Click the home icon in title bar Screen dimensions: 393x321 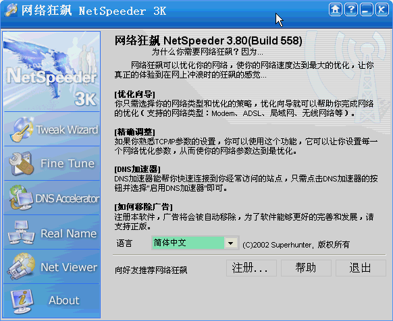point(336,10)
